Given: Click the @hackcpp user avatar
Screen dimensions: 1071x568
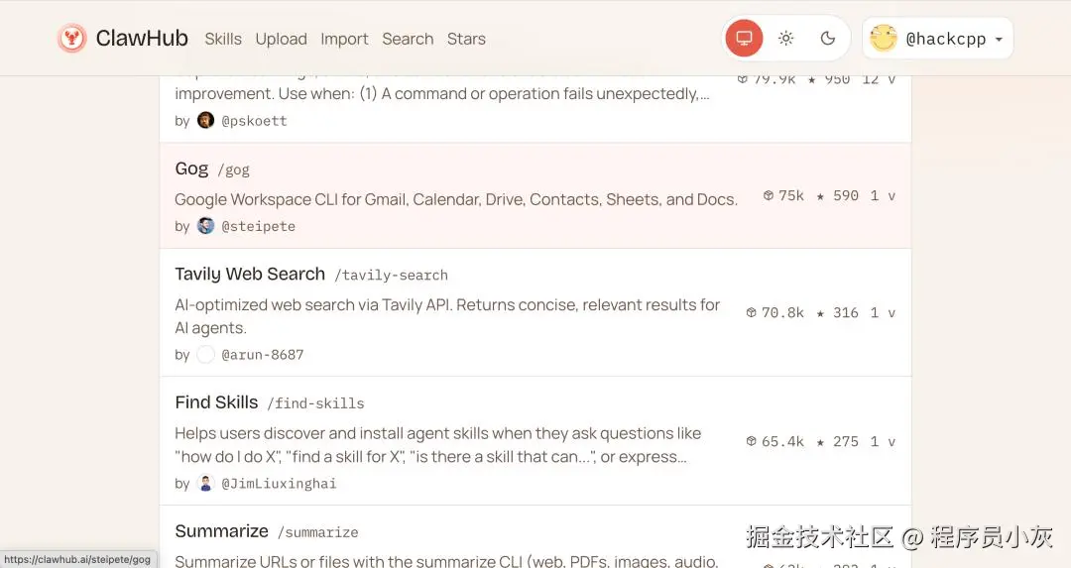Looking at the screenshot, I should click(x=884, y=39).
